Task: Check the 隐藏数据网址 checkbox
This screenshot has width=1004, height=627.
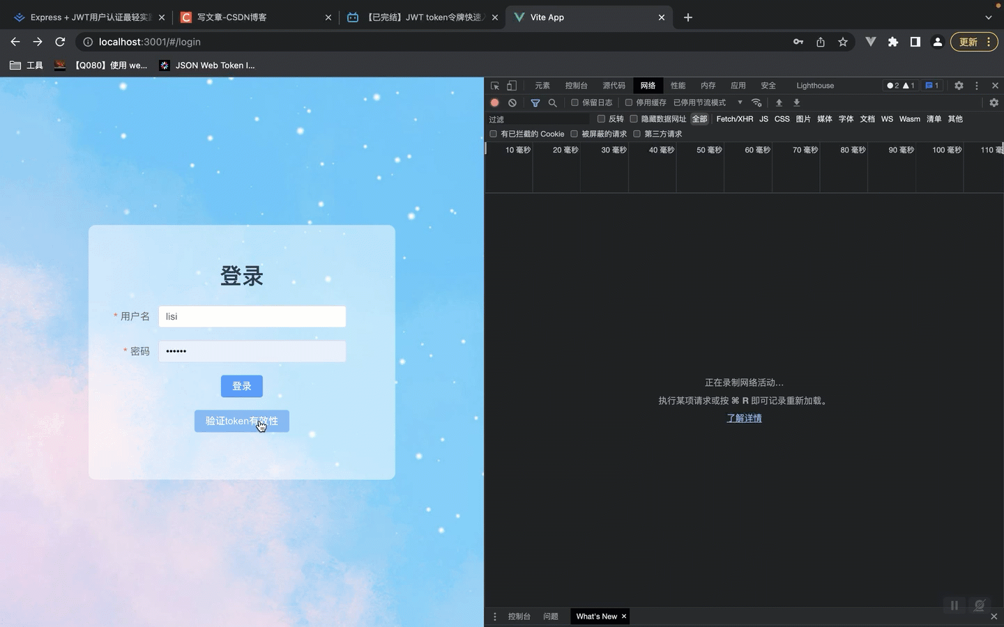Action: tap(634, 119)
